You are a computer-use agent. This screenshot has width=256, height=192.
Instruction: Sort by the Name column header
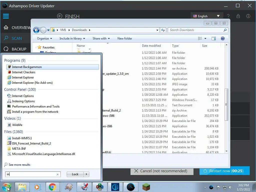pos(106,46)
